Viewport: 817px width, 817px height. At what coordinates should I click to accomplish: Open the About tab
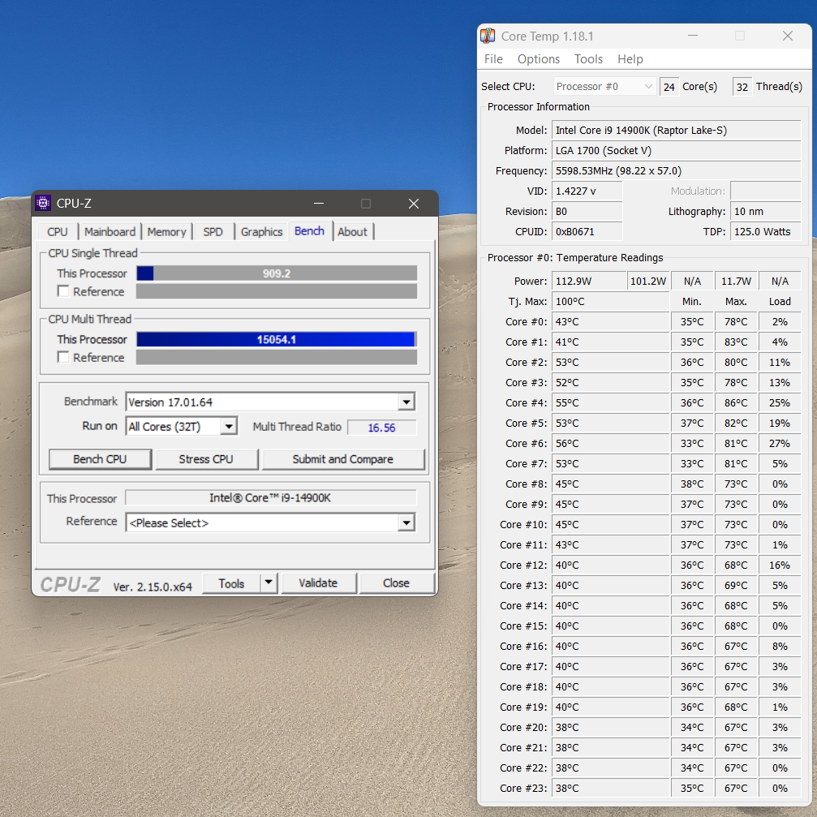(x=353, y=232)
